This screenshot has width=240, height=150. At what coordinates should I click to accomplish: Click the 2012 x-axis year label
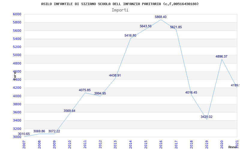[100, 145]
